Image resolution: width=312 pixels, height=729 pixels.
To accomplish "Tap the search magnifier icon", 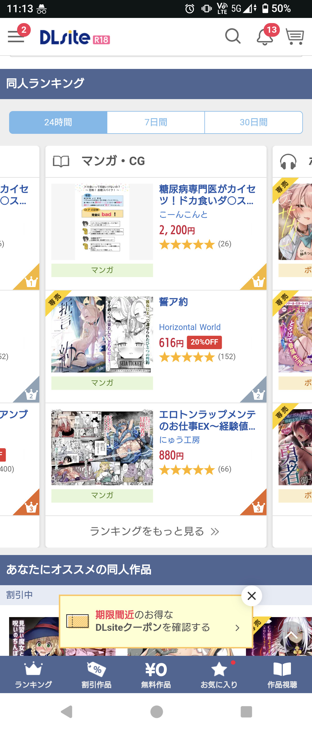I will (233, 36).
